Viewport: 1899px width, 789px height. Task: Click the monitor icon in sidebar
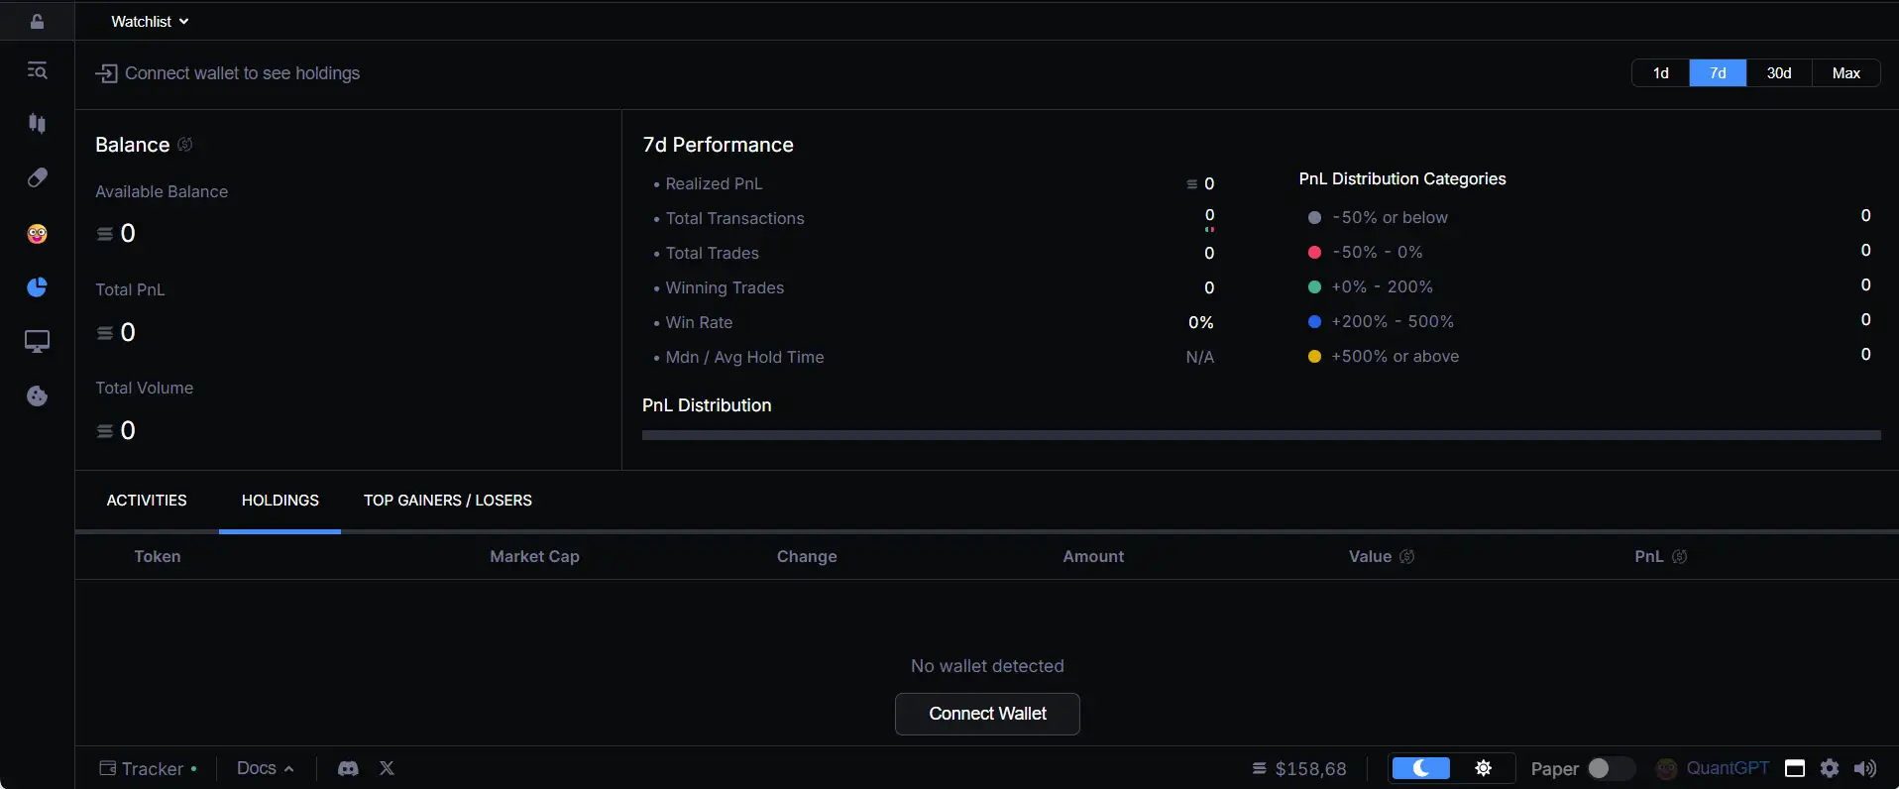click(x=37, y=342)
